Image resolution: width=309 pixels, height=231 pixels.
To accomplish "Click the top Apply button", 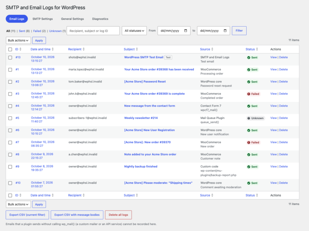I will tap(39, 40).
